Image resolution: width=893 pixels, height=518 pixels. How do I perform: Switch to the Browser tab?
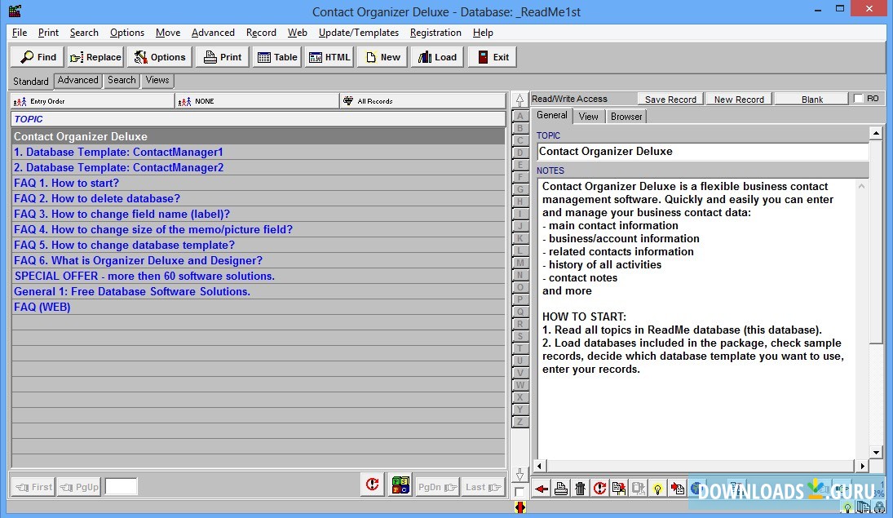626,116
